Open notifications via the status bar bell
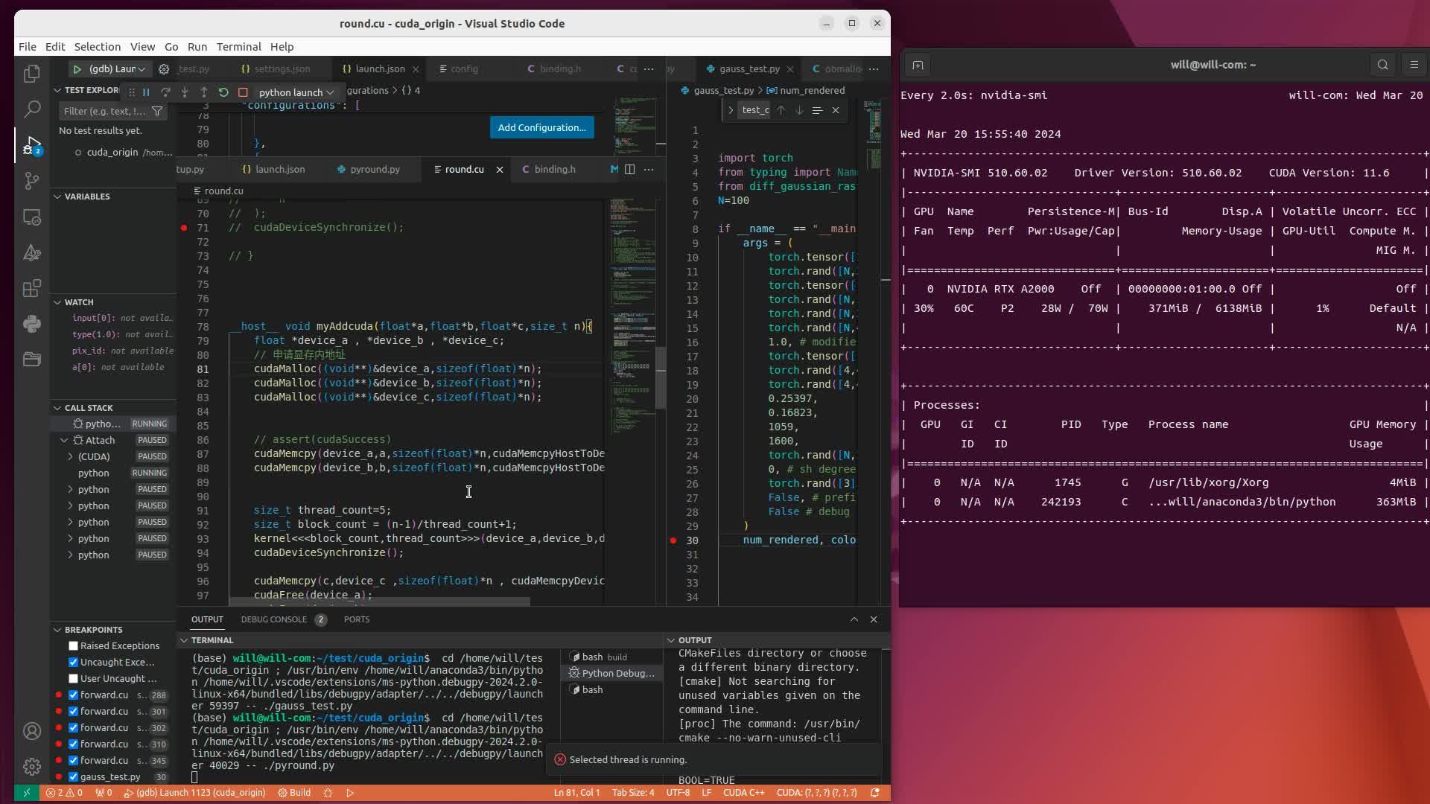 coord(877,793)
